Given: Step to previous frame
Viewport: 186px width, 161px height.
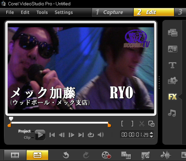Looking at the screenshot, I should point(62,135).
